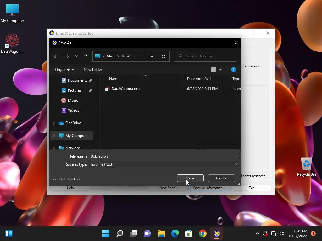Click the pin icon beside Pictures
Screen dimensions: 322x241
pyautogui.click(x=90, y=90)
